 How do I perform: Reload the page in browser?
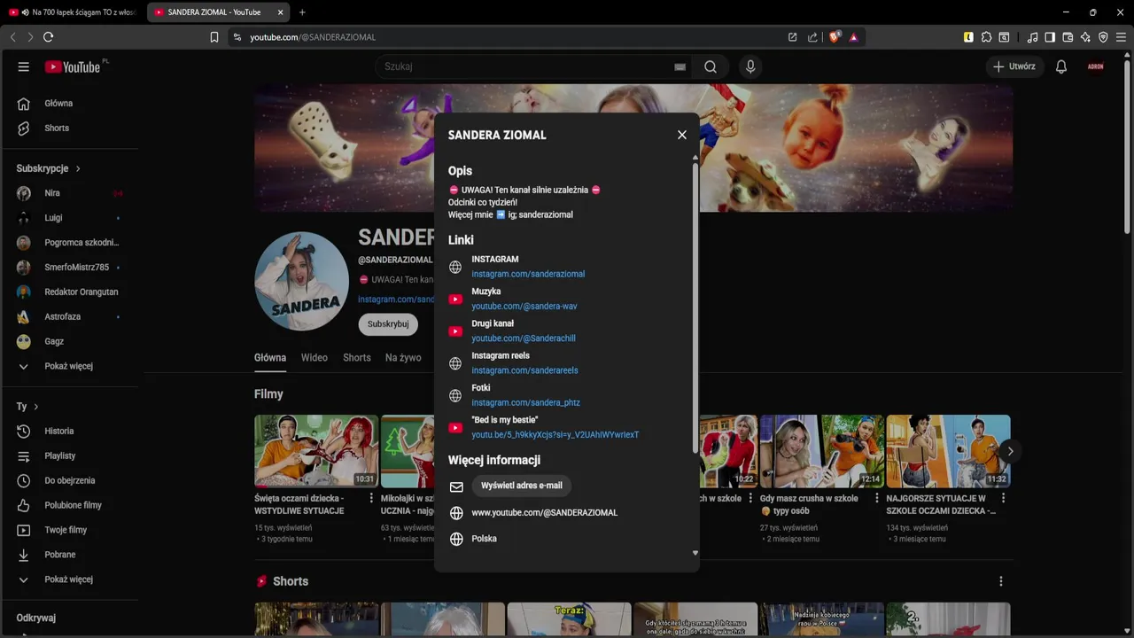click(48, 37)
